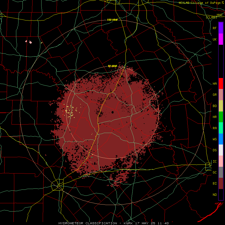Image resolution: width=225 pixels, height=225 pixels.
Task: Click the ND legend label
Action: pyautogui.click(x=215, y=194)
